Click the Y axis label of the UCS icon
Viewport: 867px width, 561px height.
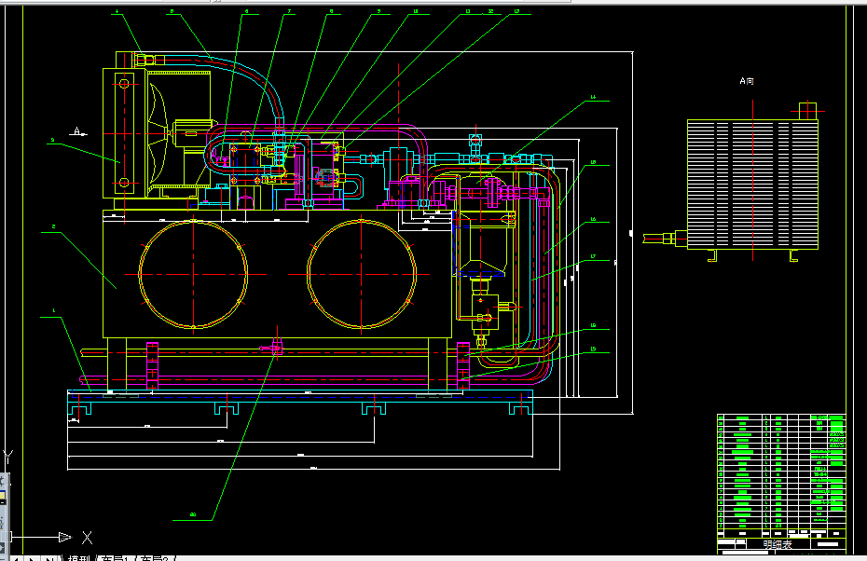[8, 457]
